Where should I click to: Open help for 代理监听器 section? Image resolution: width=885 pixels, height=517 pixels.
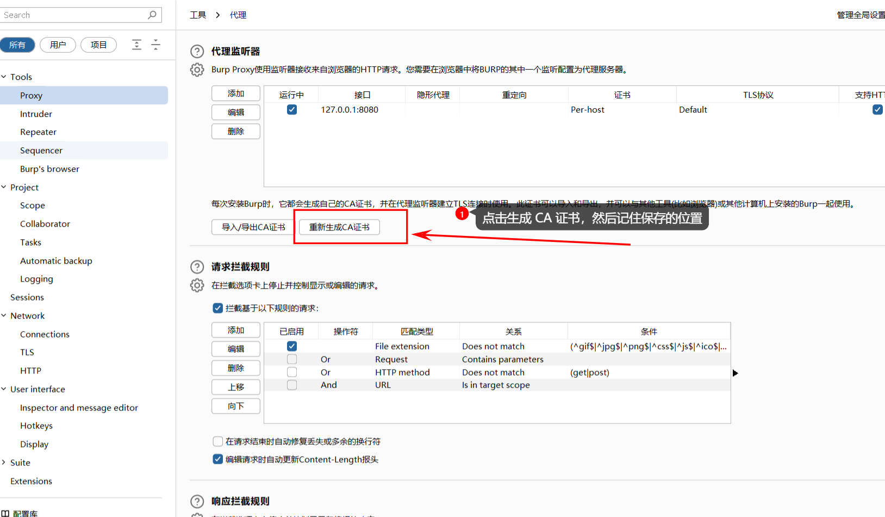[x=197, y=52]
